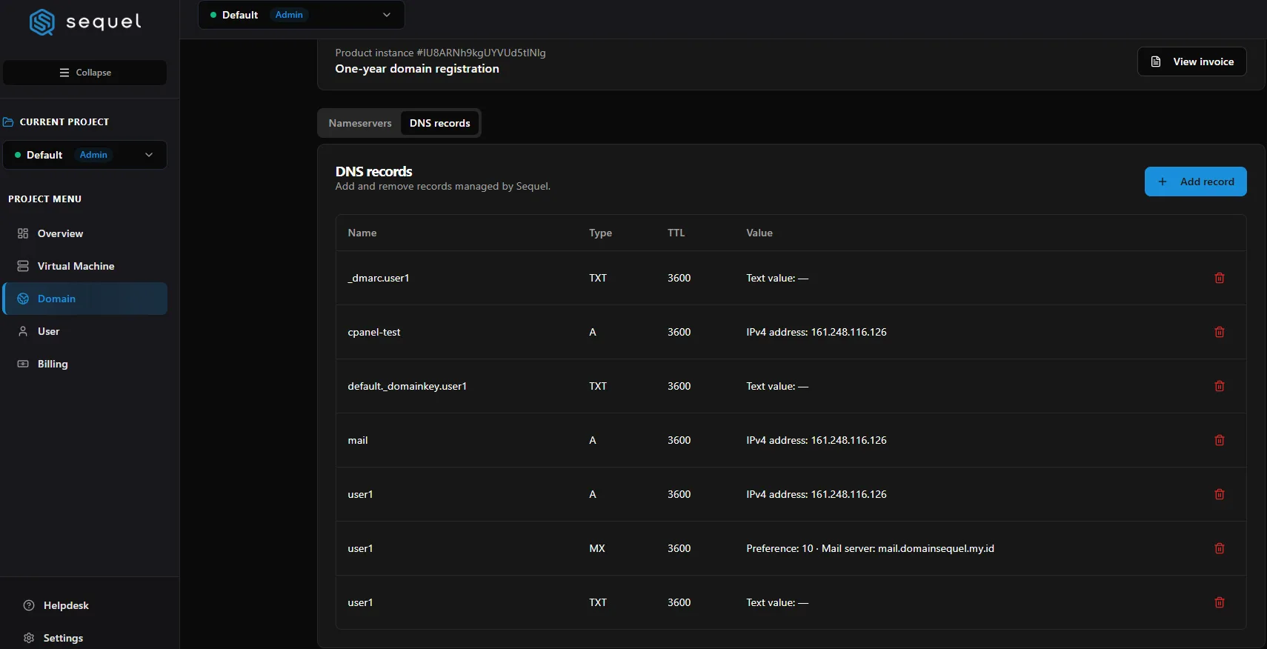Delete the user1 MX record

pyautogui.click(x=1220, y=548)
